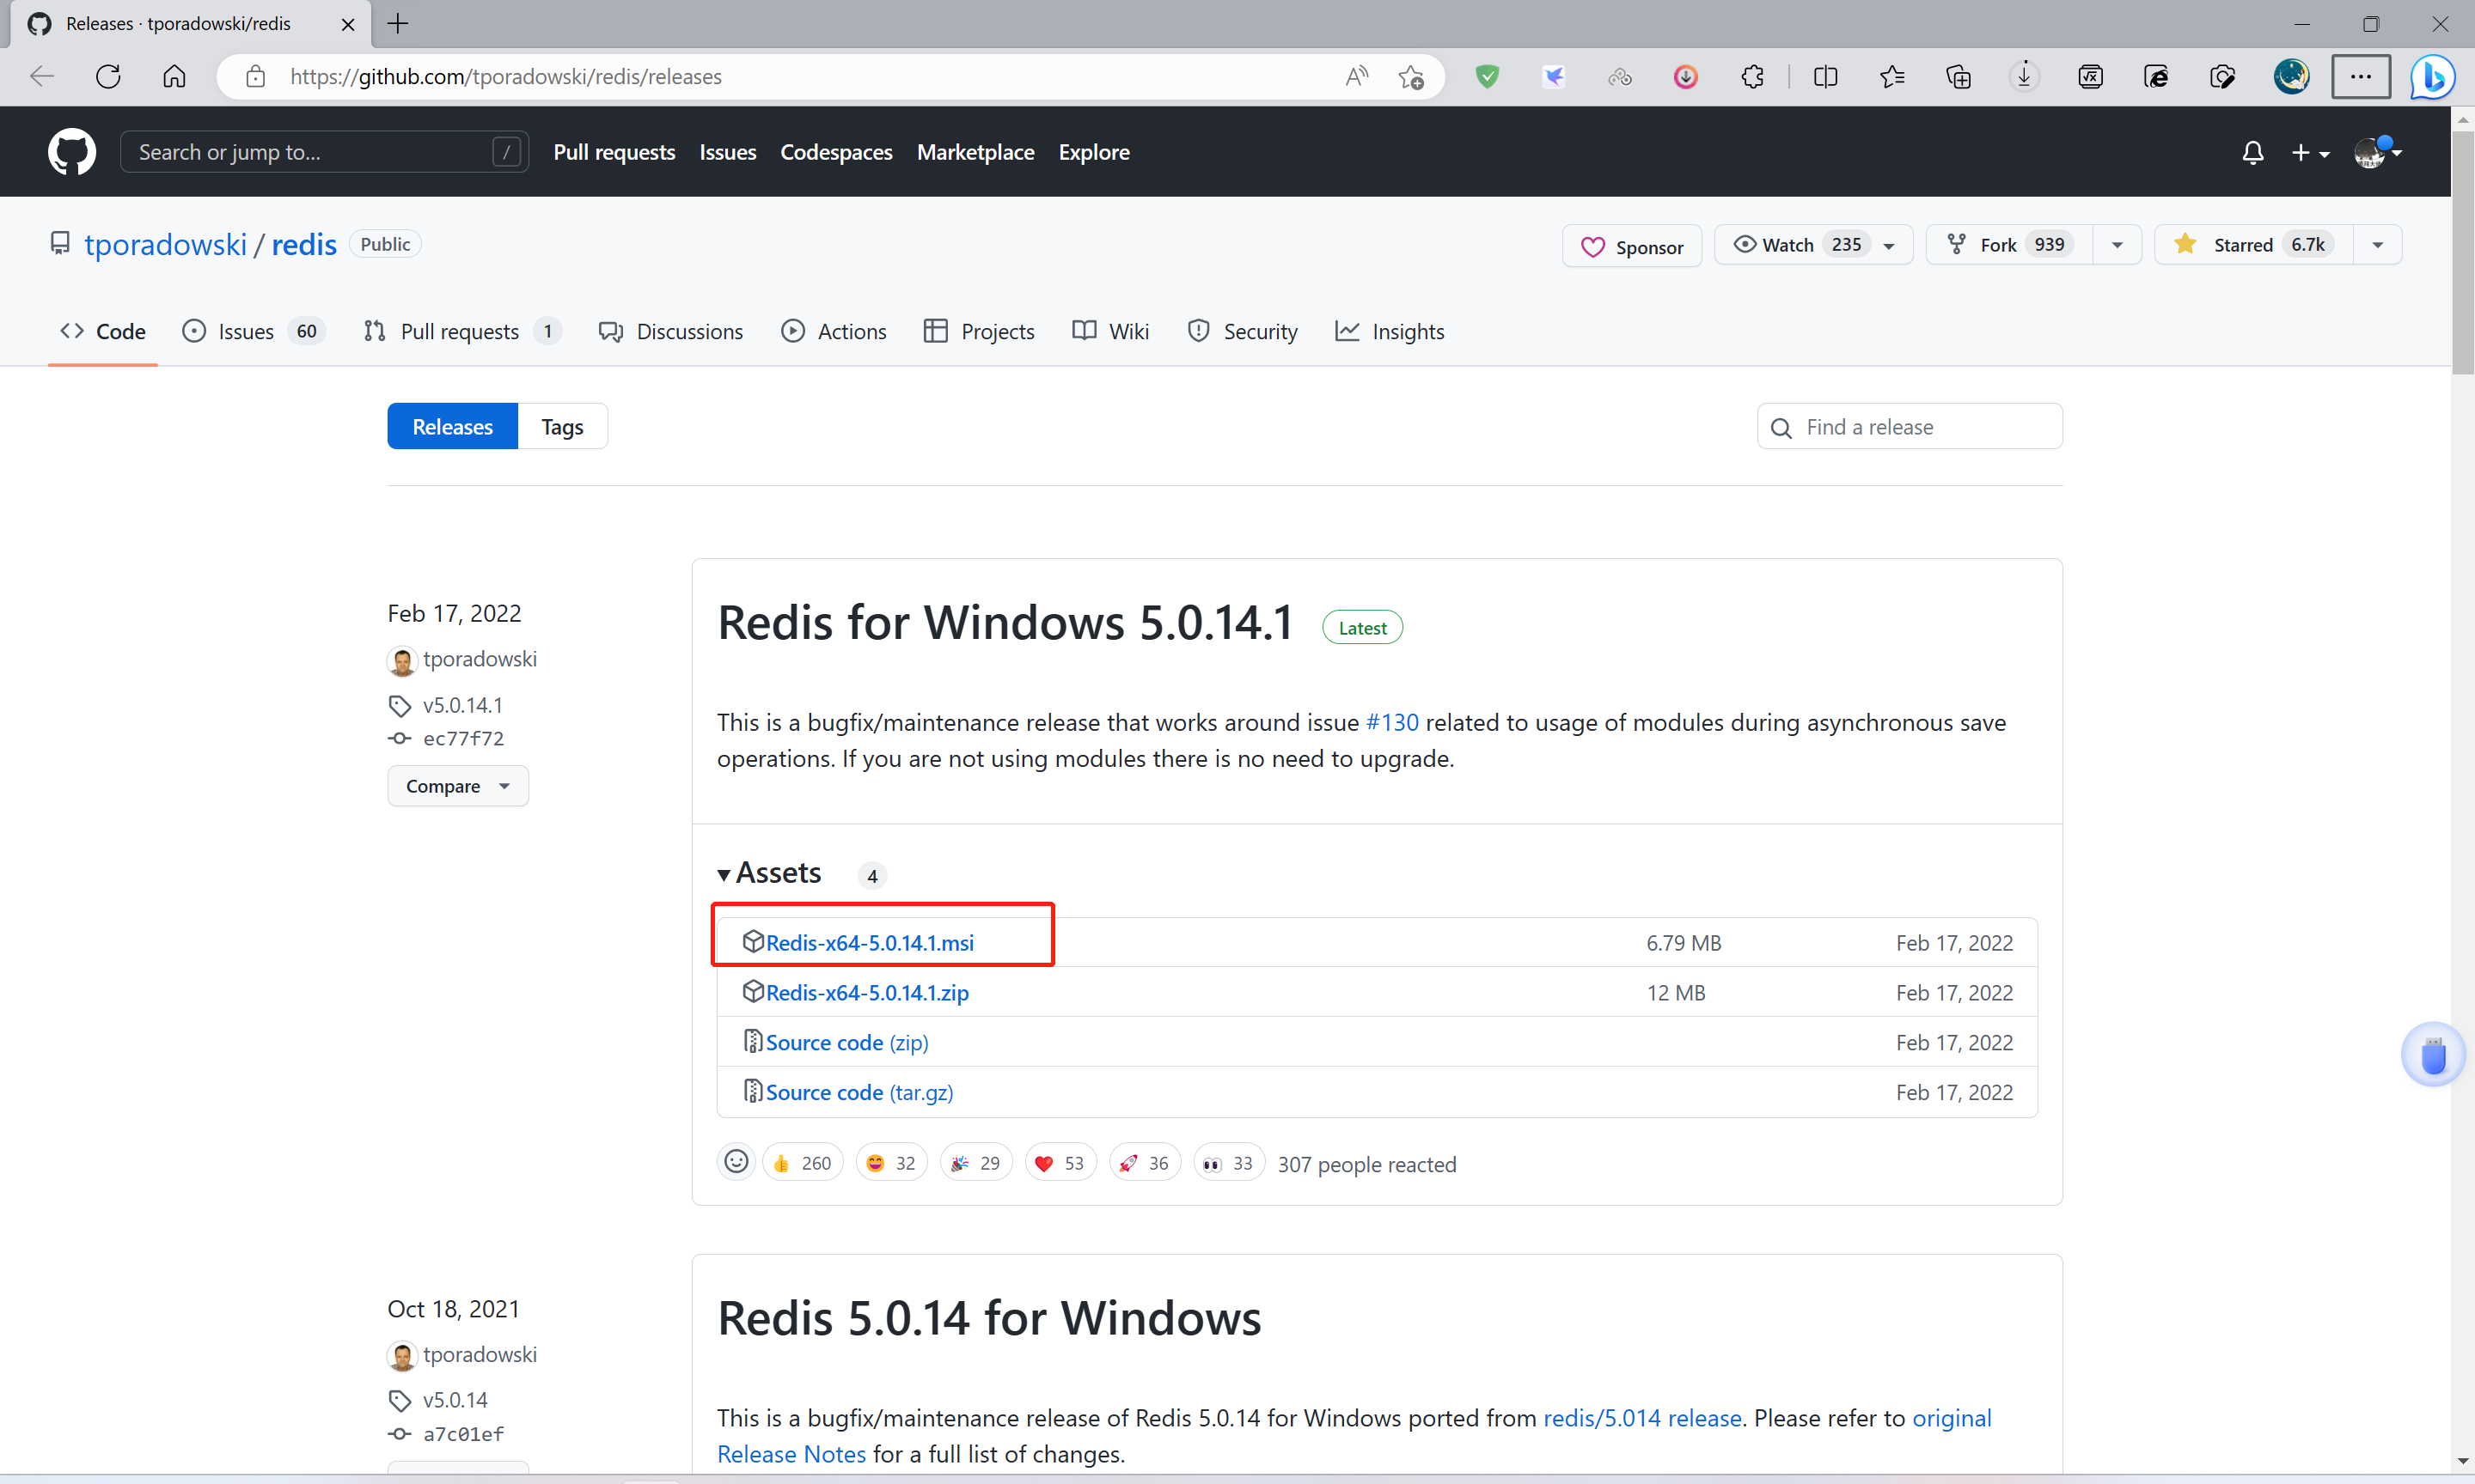
Task: Open the Projects tab
Action: (980, 331)
